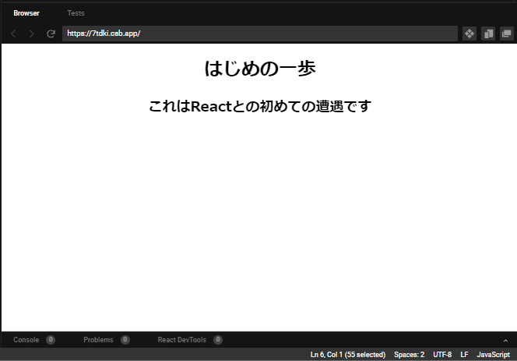
Task: Open the Console panel
Action: 26,340
